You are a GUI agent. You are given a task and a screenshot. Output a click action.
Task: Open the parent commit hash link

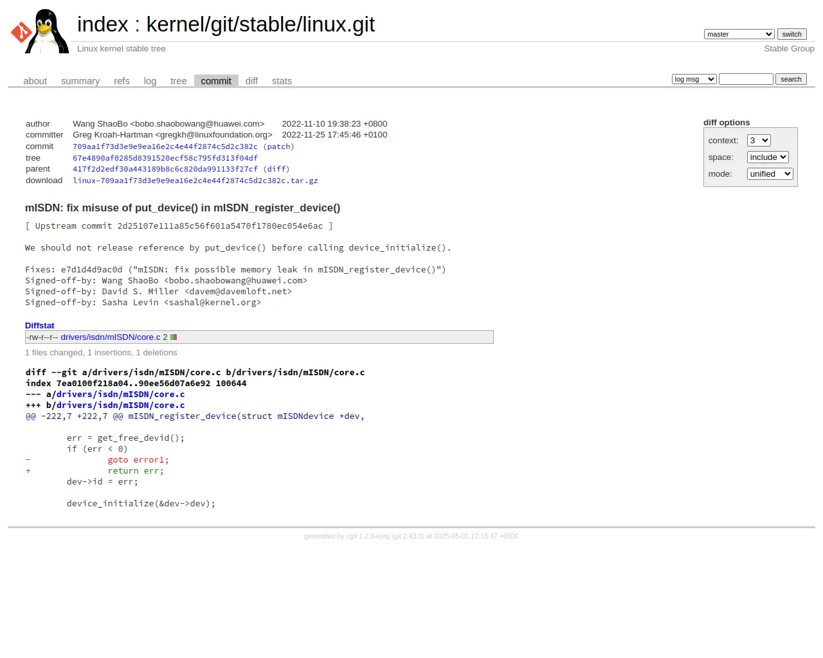165,169
